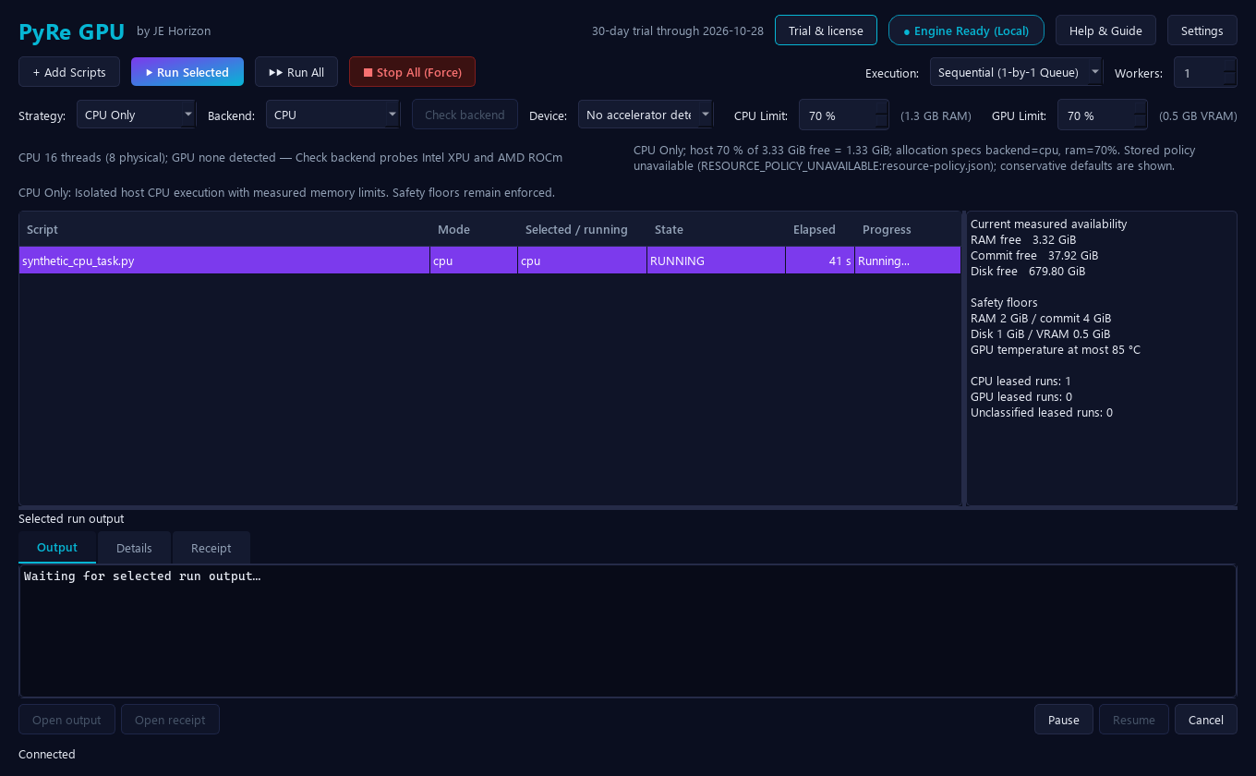Click the 41 s elapsed cell
Screen dimensions: 1256x776
coord(820,261)
